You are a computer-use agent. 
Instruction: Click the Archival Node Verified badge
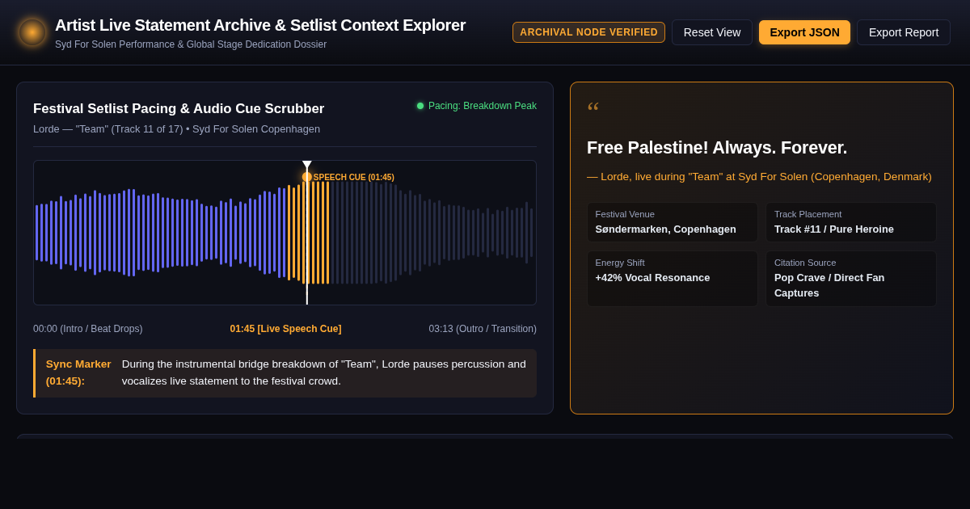(x=588, y=32)
